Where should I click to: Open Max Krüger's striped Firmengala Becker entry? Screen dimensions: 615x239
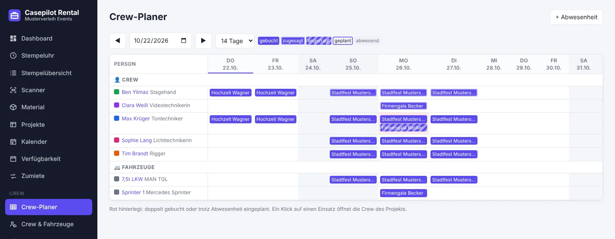click(404, 128)
